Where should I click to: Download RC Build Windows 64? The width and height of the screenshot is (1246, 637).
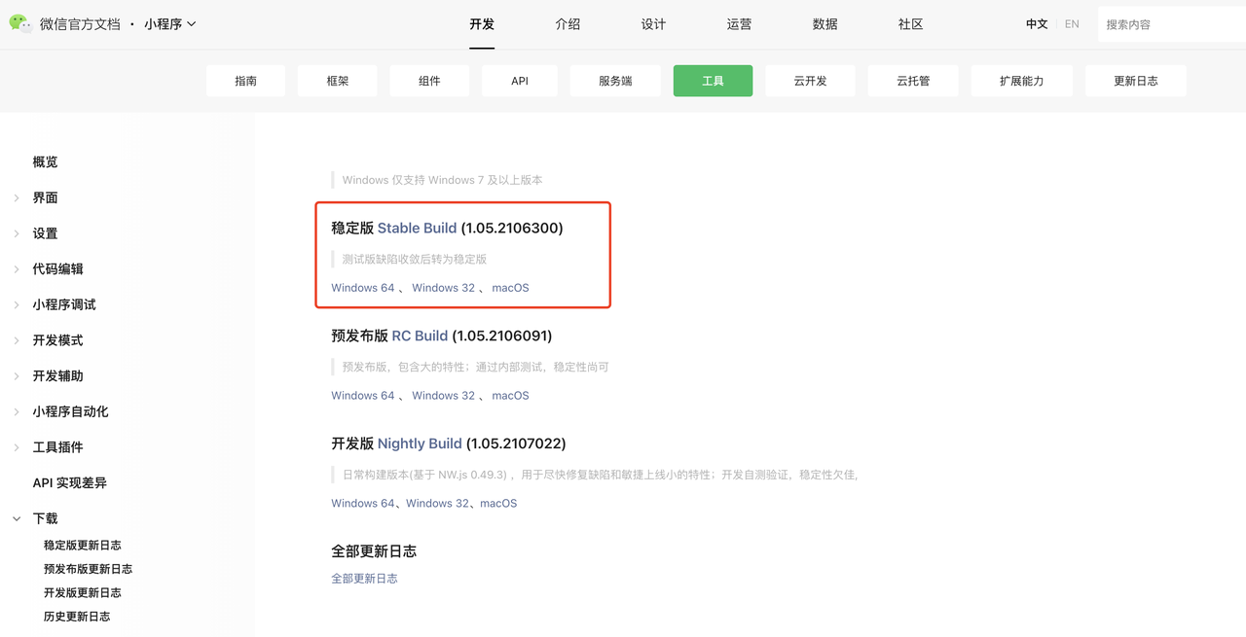[363, 396]
